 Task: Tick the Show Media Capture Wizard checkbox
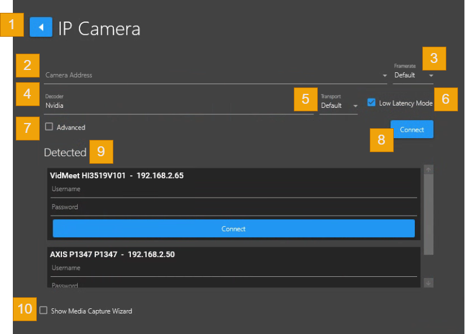click(x=43, y=311)
